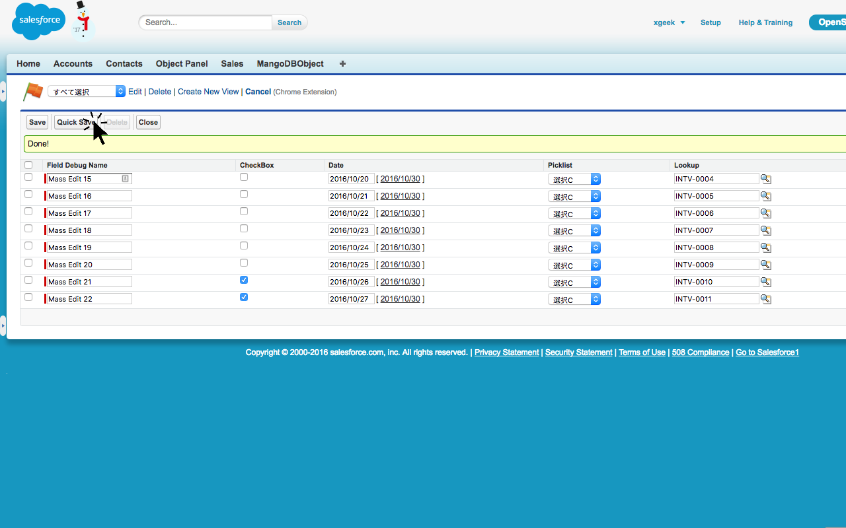
Task: Click the orange flag object icon
Action: [33, 92]
